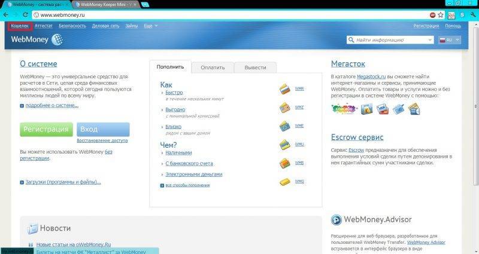479x254 pixels.
Task: Open the Мегасток heading link
Action: pyautogui.click(x=348, y=64)
